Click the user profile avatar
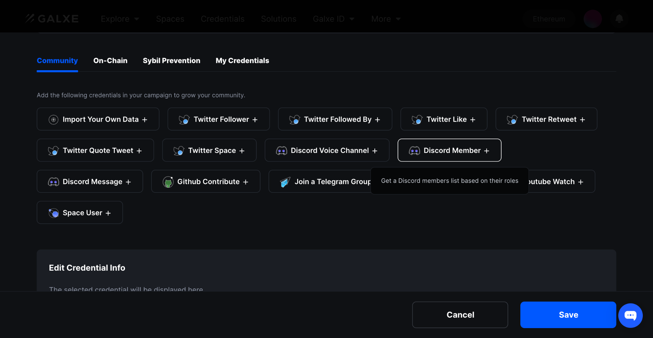Screen dimensions: 653x338 [593, 19]
